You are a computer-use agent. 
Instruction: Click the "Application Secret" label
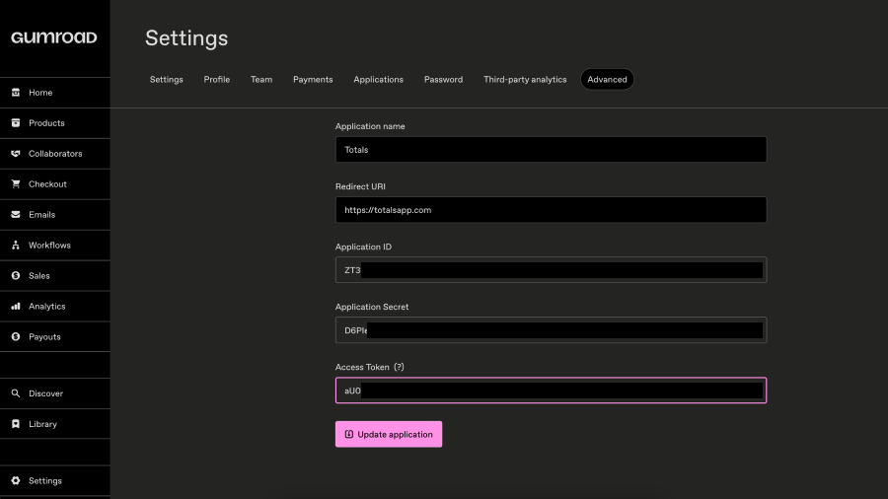coord(372,307)
